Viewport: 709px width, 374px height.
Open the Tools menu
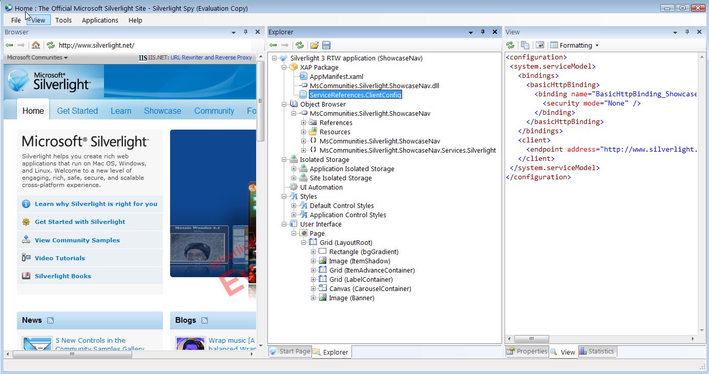tap(64, 20)
